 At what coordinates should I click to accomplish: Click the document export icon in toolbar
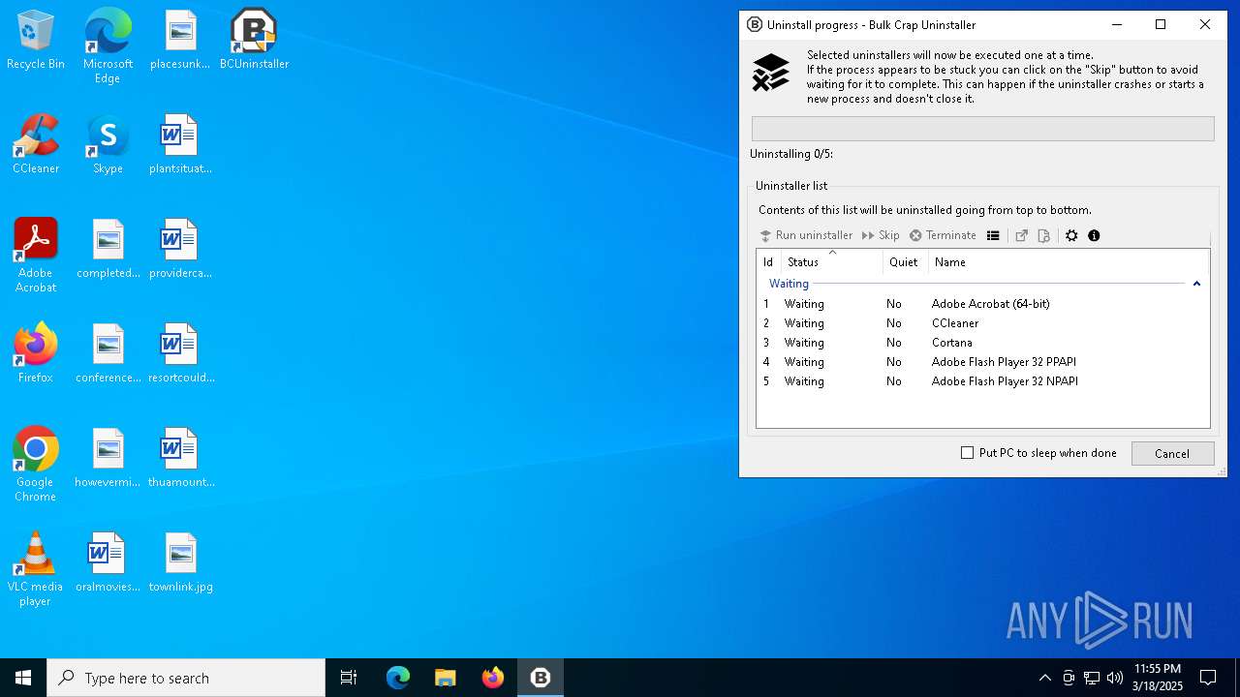(1043, 235)
